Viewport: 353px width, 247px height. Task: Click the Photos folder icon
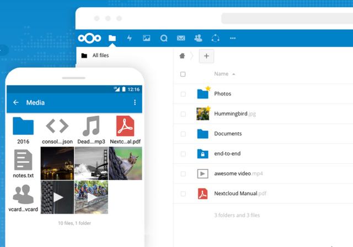pos(202,94)
